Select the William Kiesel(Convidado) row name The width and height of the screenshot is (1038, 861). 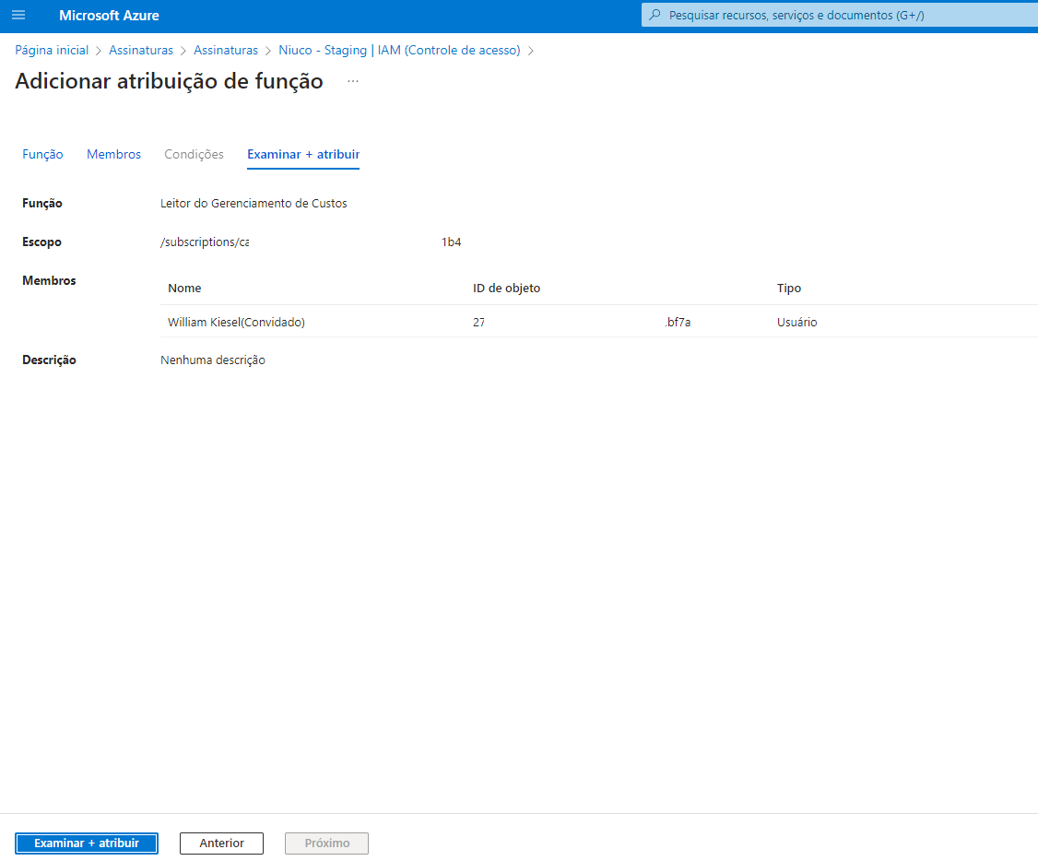(x=236, y=323)
